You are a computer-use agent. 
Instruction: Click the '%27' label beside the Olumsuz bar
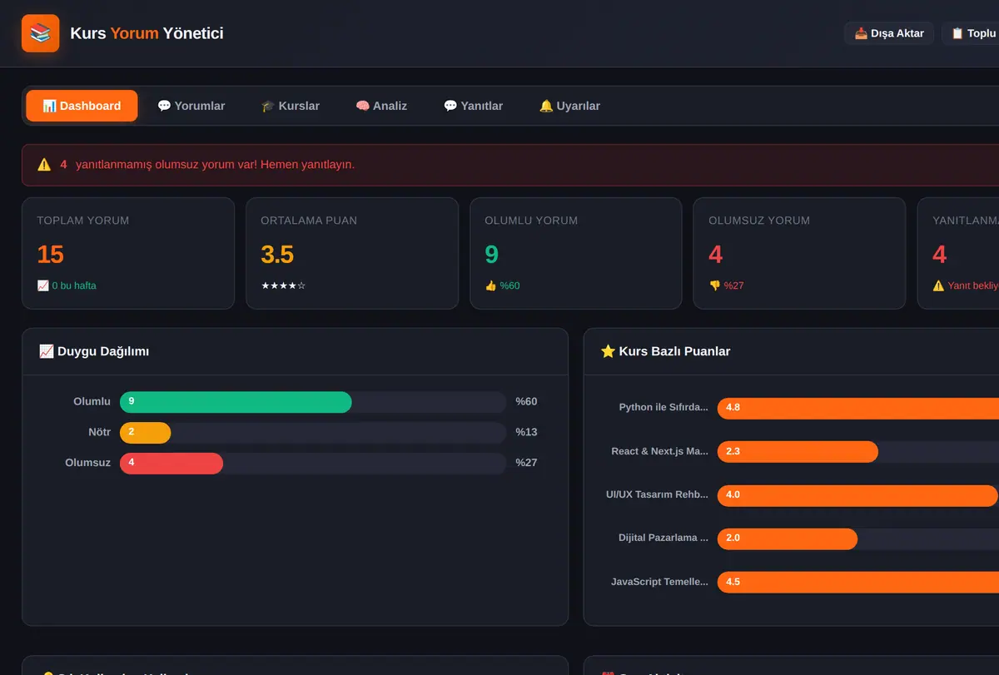point(526,464)
